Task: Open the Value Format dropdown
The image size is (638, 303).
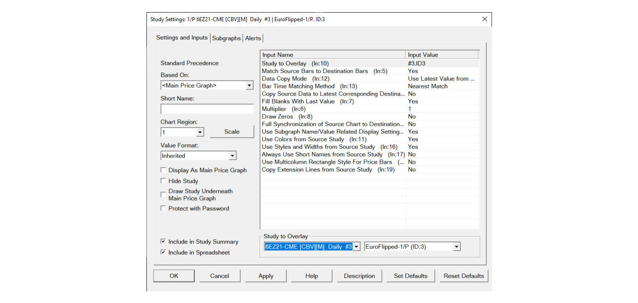Action: (232, 156)
